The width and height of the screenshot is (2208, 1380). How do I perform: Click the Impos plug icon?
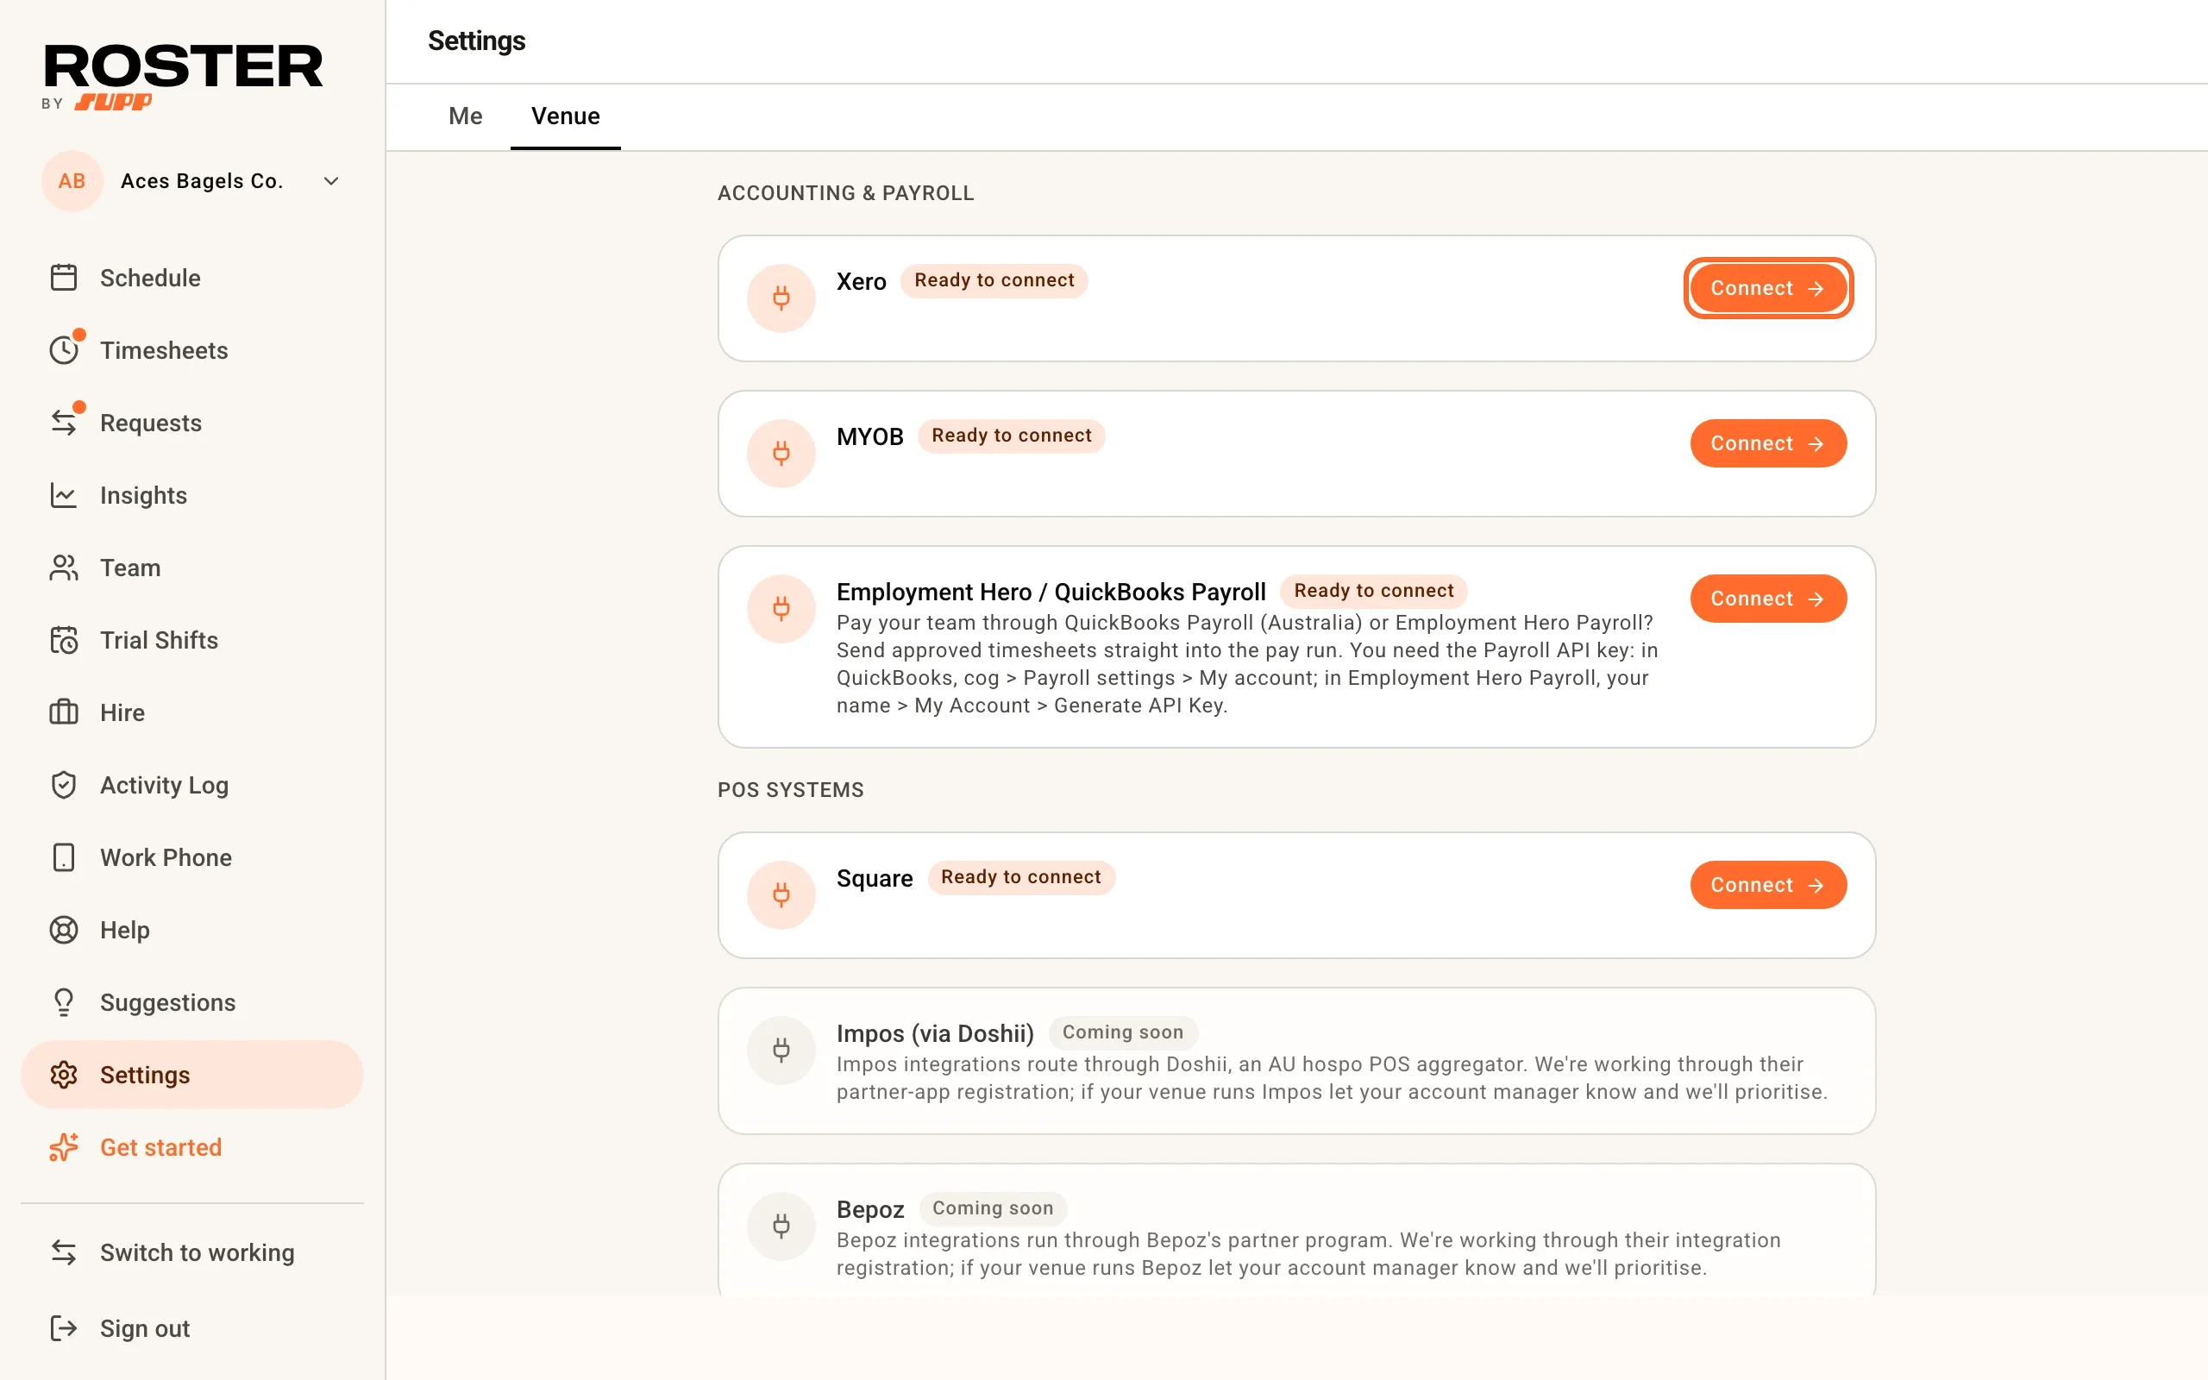[x=781, y=1051]
